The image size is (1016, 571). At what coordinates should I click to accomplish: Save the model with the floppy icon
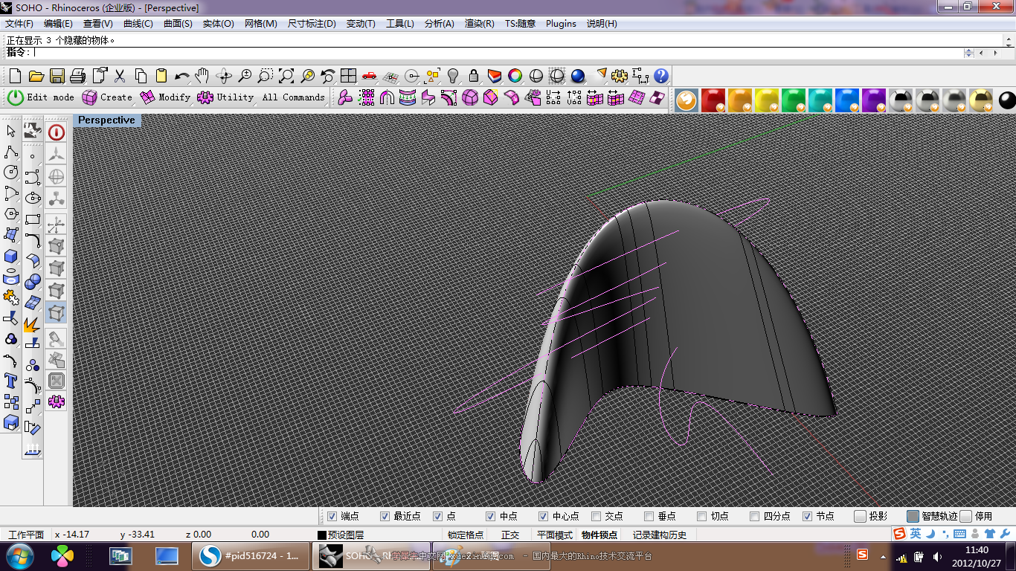(57, 76)
